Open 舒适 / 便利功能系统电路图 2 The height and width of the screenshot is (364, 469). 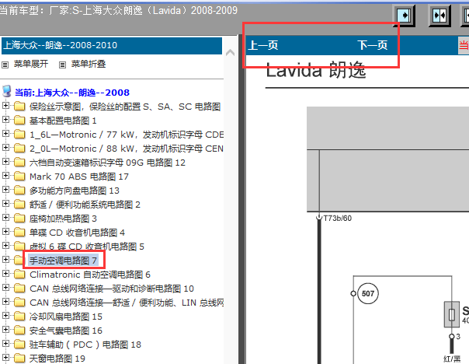coord(85,205)
